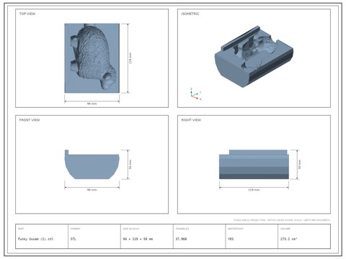Click the '94 × 119 × 50 mm' size value

point(138,239)
